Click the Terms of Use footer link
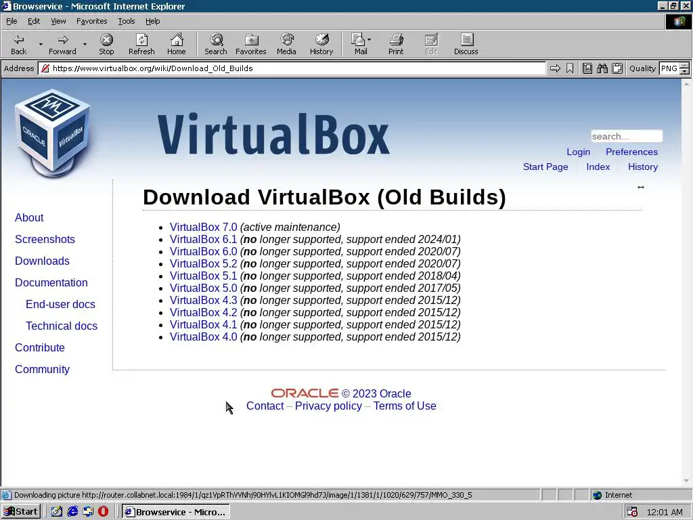Viewport: 693px width, 520px height. [x=405, y=406]
